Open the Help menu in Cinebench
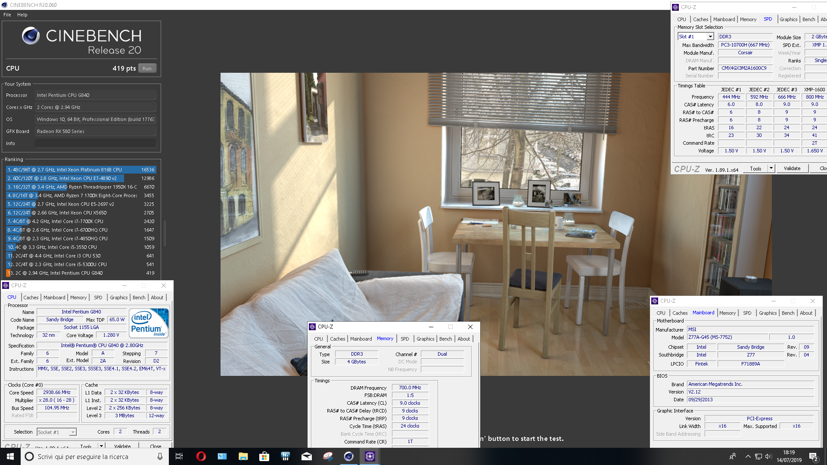The width and height of the screenshot is (827, 465). [22, 15]
